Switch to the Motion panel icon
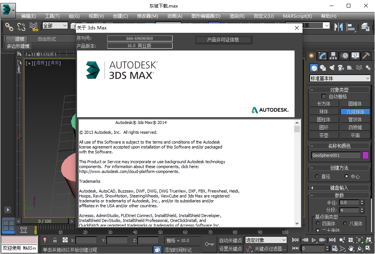This screenshot has height=254, width=375. tap(345, 56)
